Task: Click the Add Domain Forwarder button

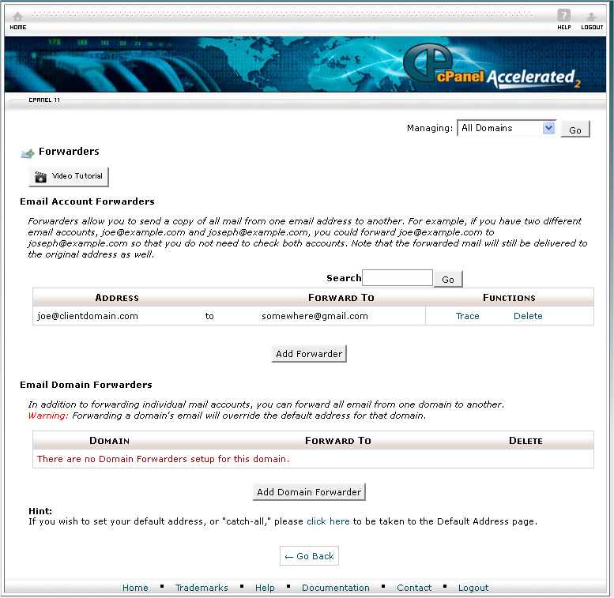Action: point(309,492)
